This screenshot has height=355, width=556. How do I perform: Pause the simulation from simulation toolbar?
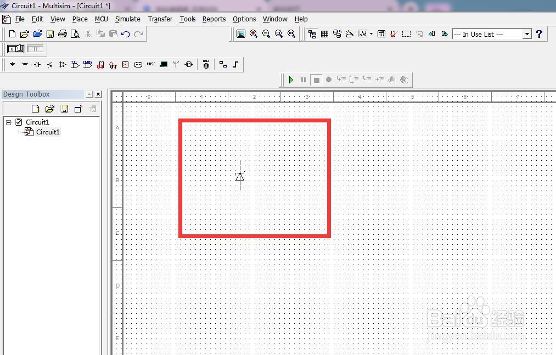pyautogui.click(x=304, y=80)
